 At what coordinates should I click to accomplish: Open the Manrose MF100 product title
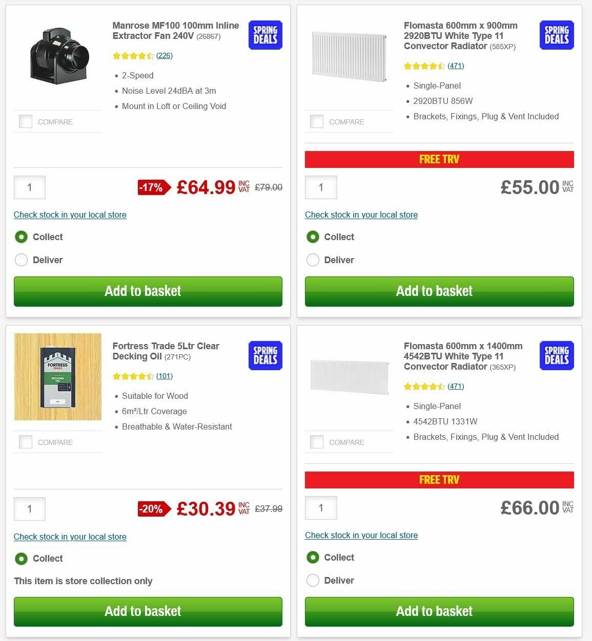click(175, 31)
